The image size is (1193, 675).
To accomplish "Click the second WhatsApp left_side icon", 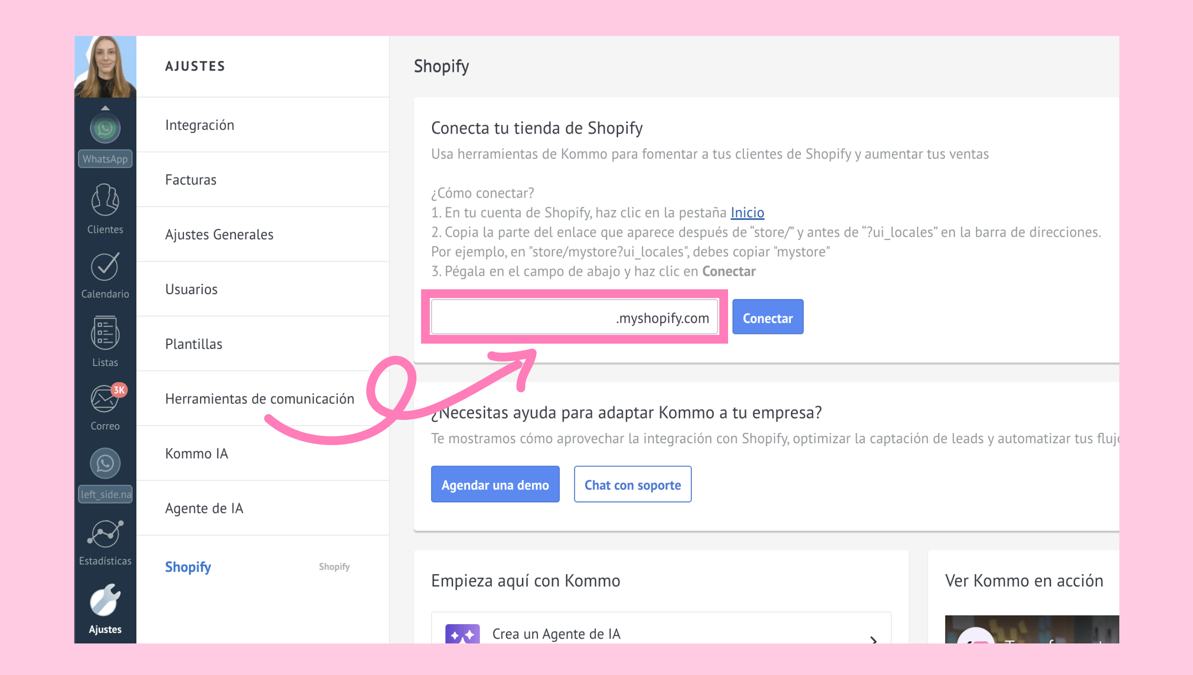I will (x=105, y=464).
